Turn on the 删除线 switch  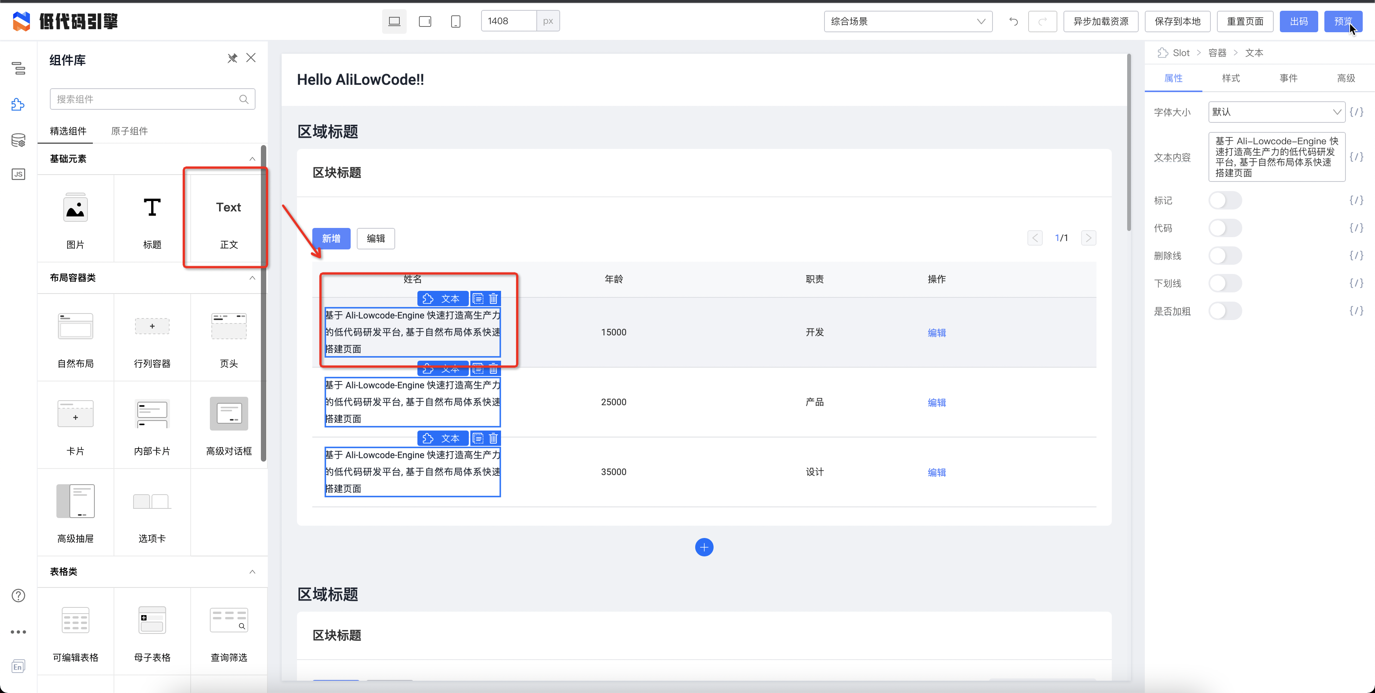pyautogui.click(x=1225, y=255)
